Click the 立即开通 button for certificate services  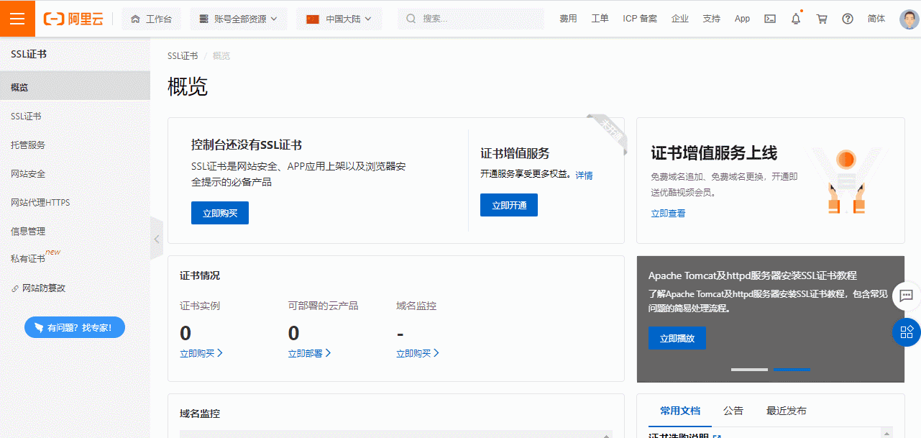508,204
